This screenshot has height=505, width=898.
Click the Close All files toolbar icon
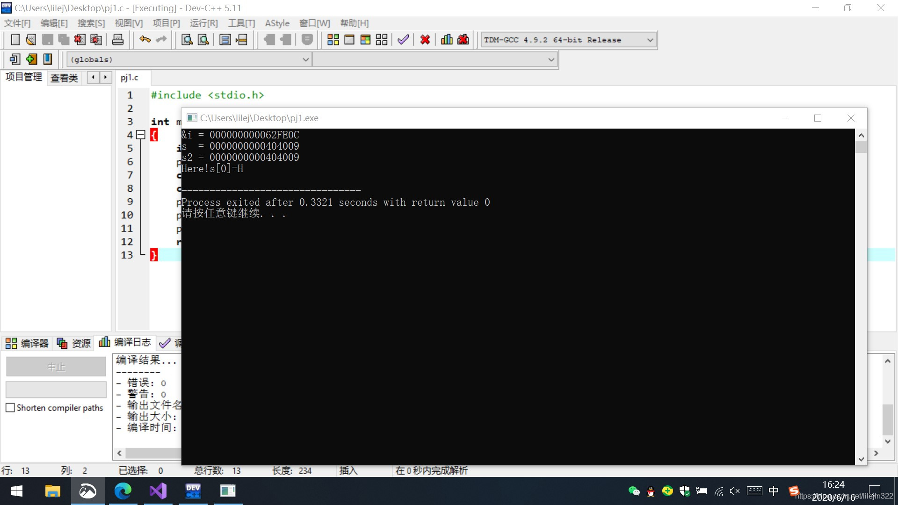click(96, 40)
